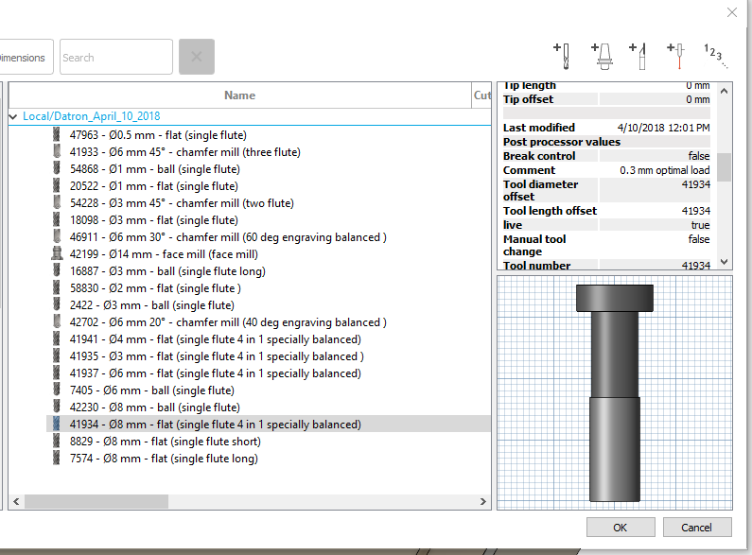Select 41933 - Ø6 mm 45° chamfer mill
The height and width of the screenshot is (555, 752).
(x=185, y=152)
